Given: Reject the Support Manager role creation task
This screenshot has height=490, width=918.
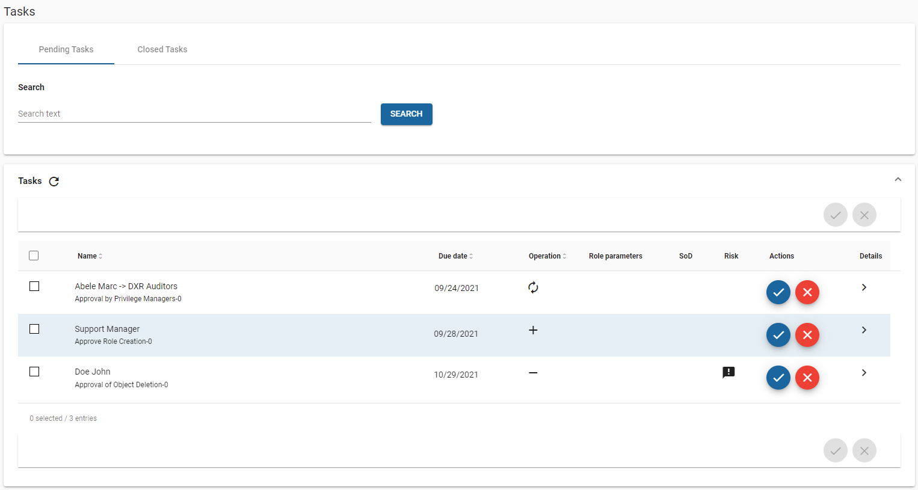Looking at the screenshot, I should [x=807, y=335].
